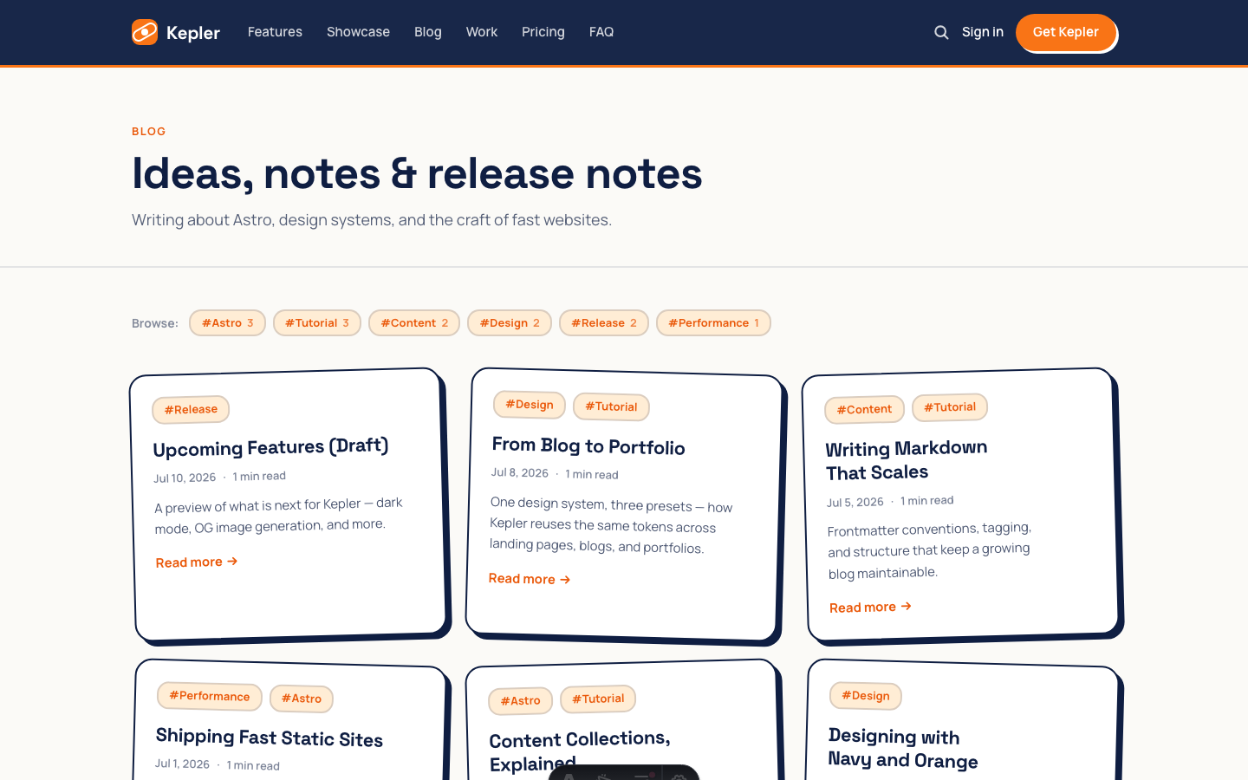Click the Jul 10, 2026 date text
1248x780 pixels.
185,478
